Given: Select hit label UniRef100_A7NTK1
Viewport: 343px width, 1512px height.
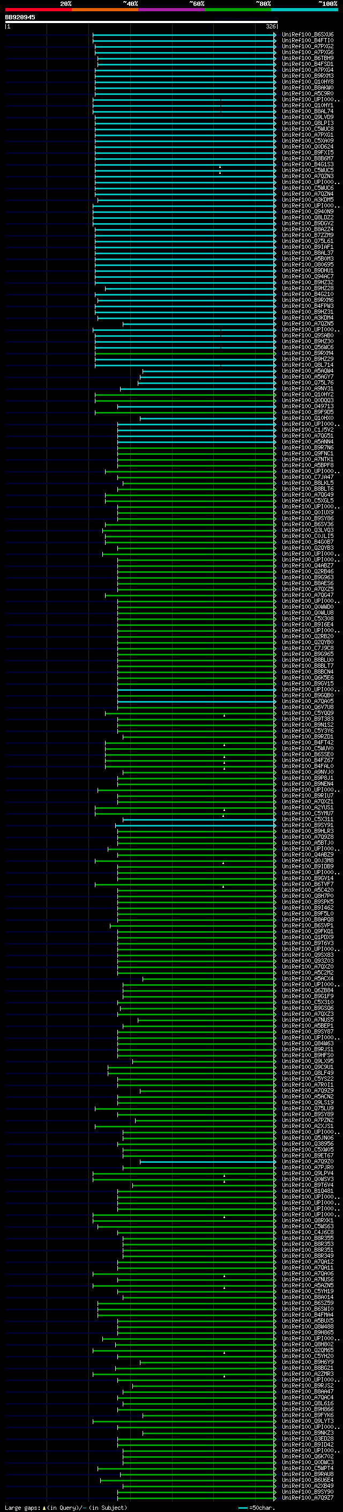Looking at the screenshot, I should (x=308, y=459).
